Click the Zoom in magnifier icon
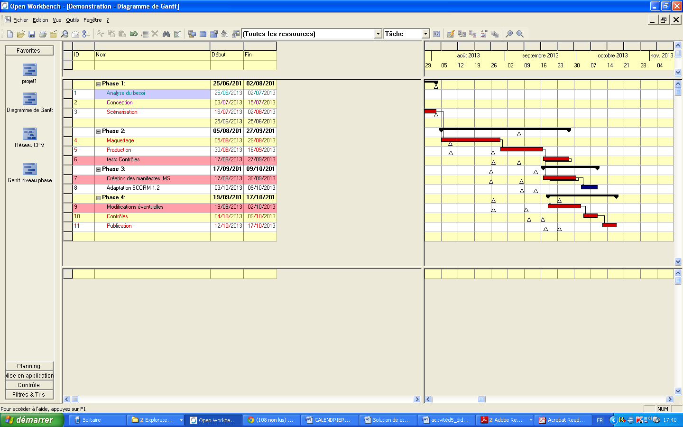683x427 pixels. [x=509, y=34]
